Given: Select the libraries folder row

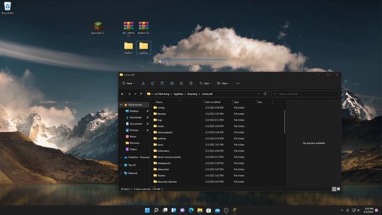Looking at the screenshot, I should point(218,114).
